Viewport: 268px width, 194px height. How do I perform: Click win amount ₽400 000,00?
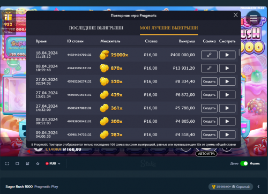[183, 55]
